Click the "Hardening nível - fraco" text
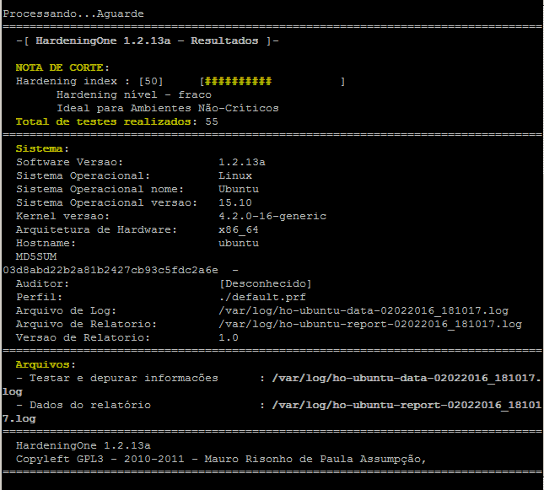This screenshot has height=490, width=544. (x=134, y=95)
